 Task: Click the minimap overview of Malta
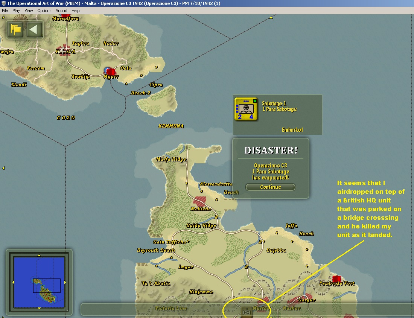pyautogui.click(x=39, y=282)
